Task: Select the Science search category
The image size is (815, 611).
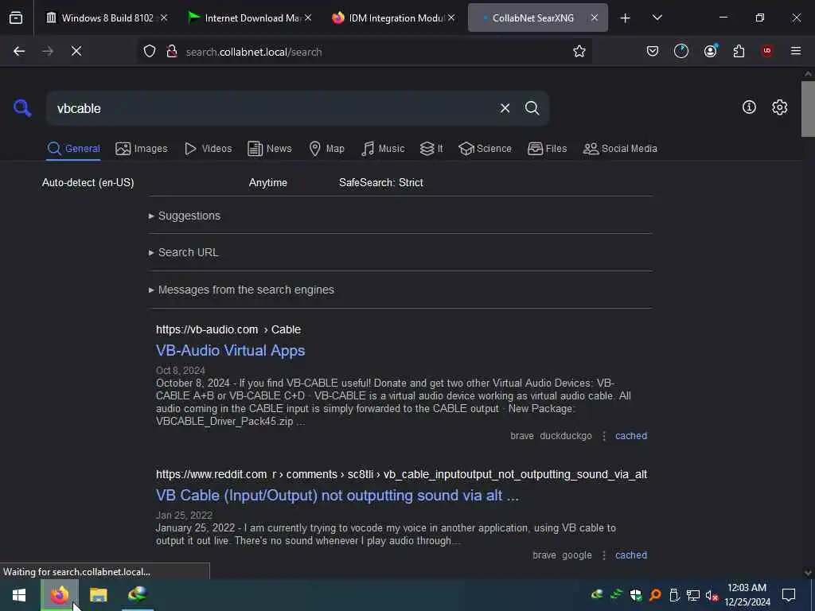Action: pyautogui.click(x=485, y=149)
